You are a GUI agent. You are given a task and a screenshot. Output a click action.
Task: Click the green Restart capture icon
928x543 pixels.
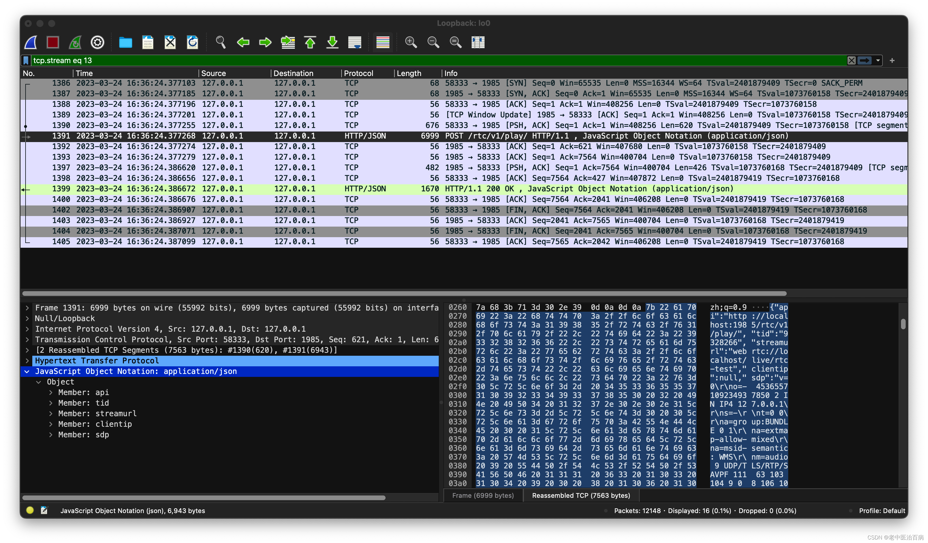75,42
